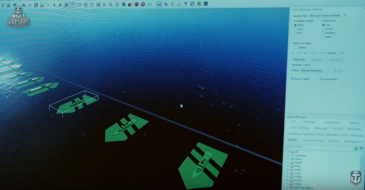
Task: Click the search icon beside Asset Name
Action: [288, 147]
